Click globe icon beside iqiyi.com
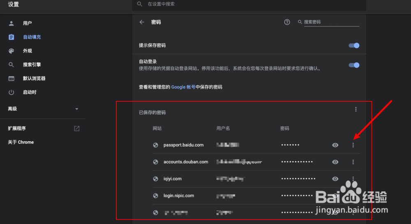The image size is (411, 224). (x=155, y=179)
